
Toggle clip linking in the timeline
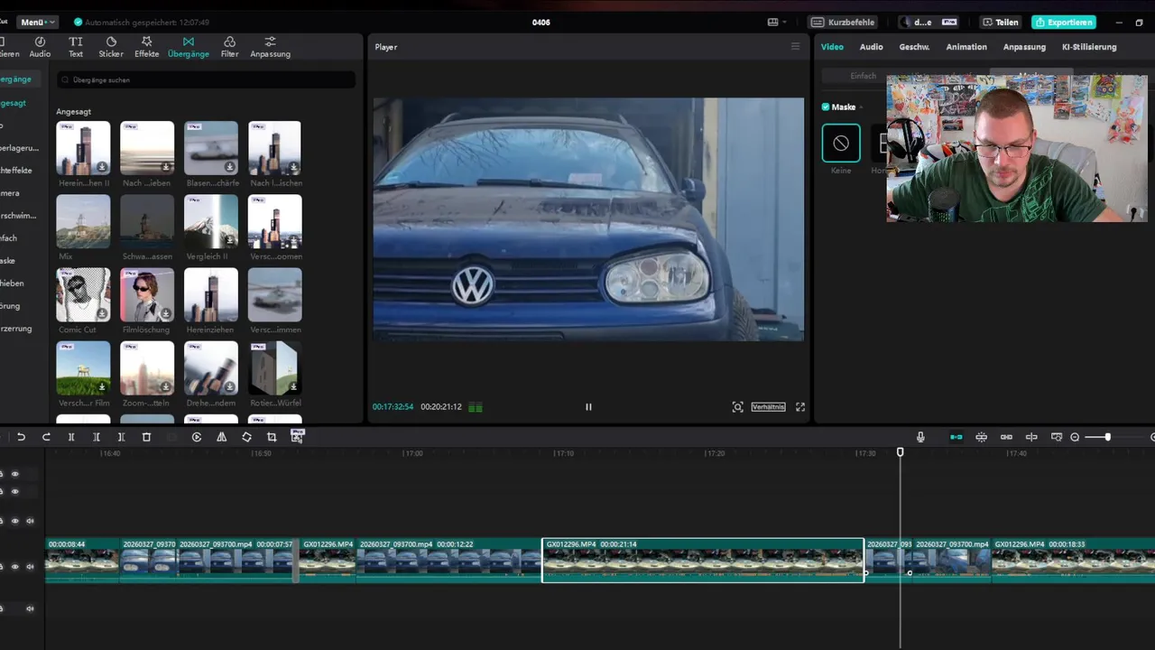click(x=1006, y=437)
